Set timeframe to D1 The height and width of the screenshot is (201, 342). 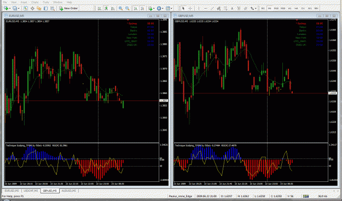click(x=303, y=8)
